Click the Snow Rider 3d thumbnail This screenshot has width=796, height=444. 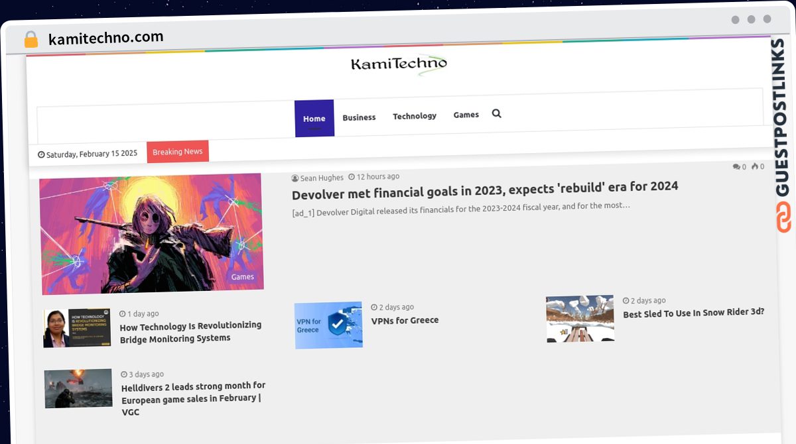click(580, 319)
